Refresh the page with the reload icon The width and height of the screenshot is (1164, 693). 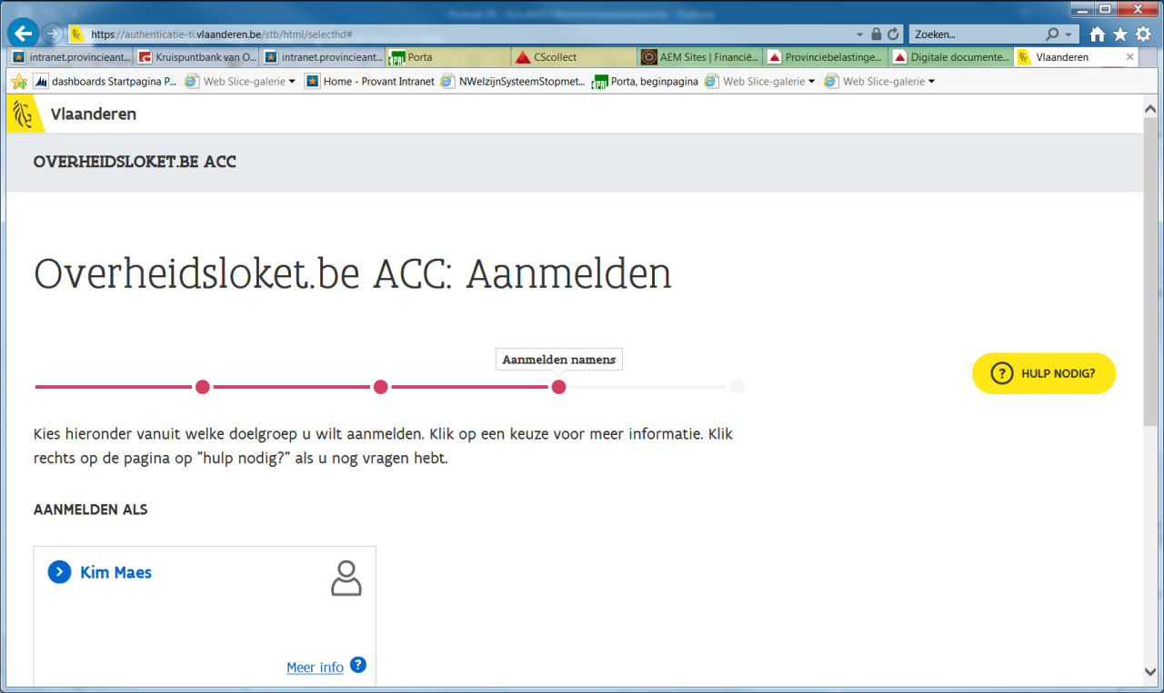point(893,35)
